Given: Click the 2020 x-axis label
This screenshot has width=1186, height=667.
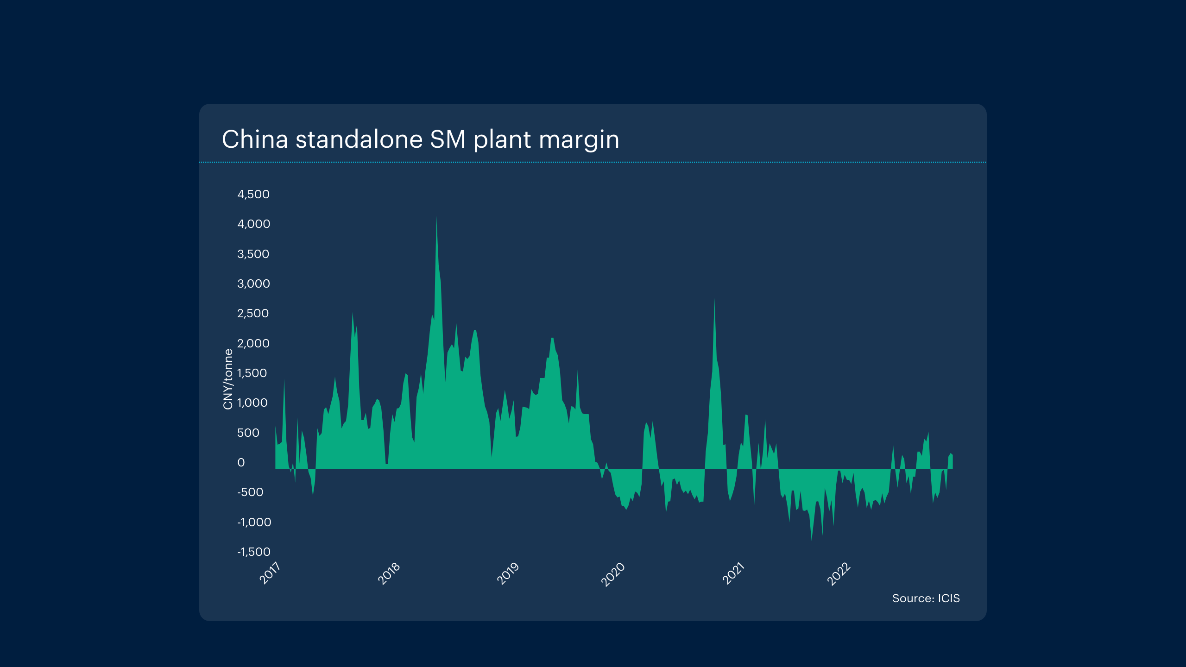Looking at the screenshot, I should click(613, 575).
